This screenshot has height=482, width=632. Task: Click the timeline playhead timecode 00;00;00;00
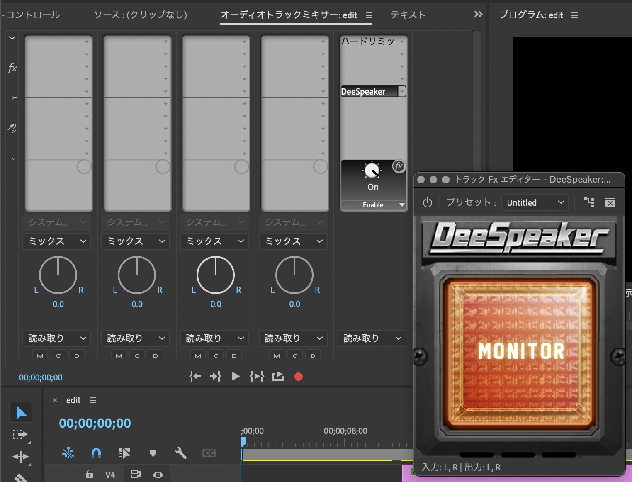click(x=95, y=423)
